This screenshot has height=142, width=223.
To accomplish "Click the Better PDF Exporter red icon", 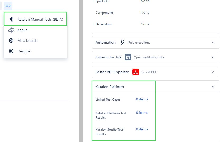I will click(136, 72).
